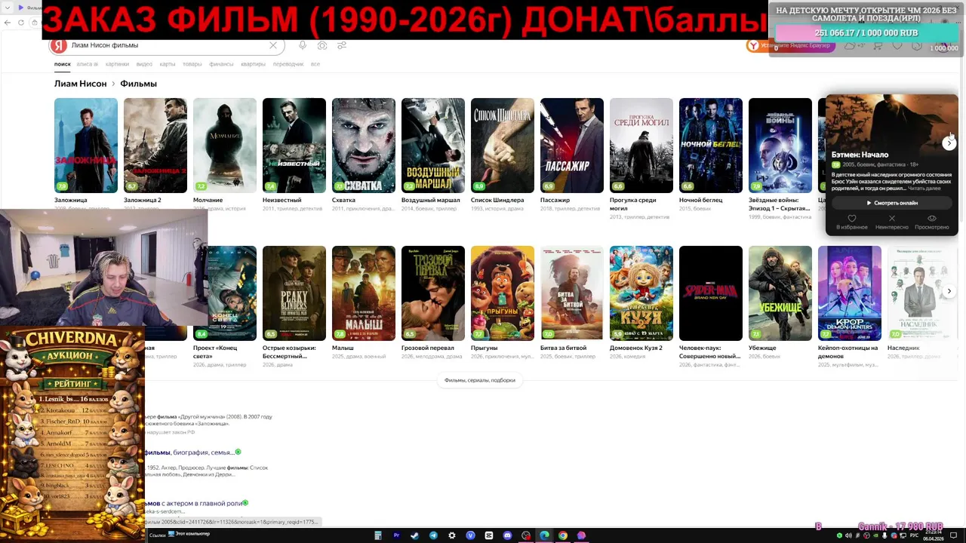Open the 'Ночной беглец' movie poster
Image resolution: width=966 pixels, height=543 pixels.
pyautogui.click(x=711, y=146)
